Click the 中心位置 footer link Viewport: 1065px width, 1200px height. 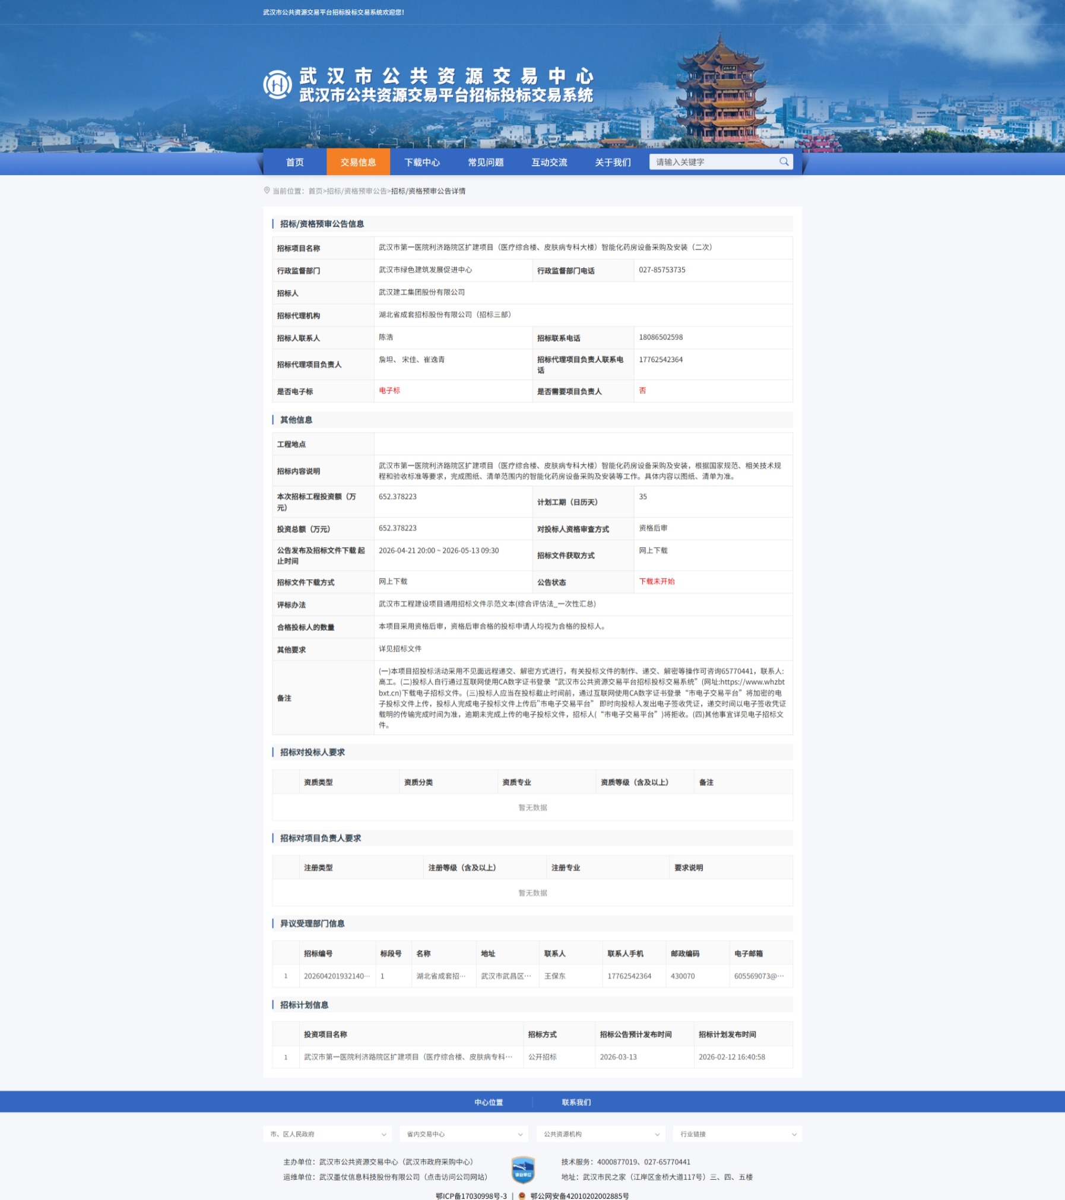[x=489, y=1102]
